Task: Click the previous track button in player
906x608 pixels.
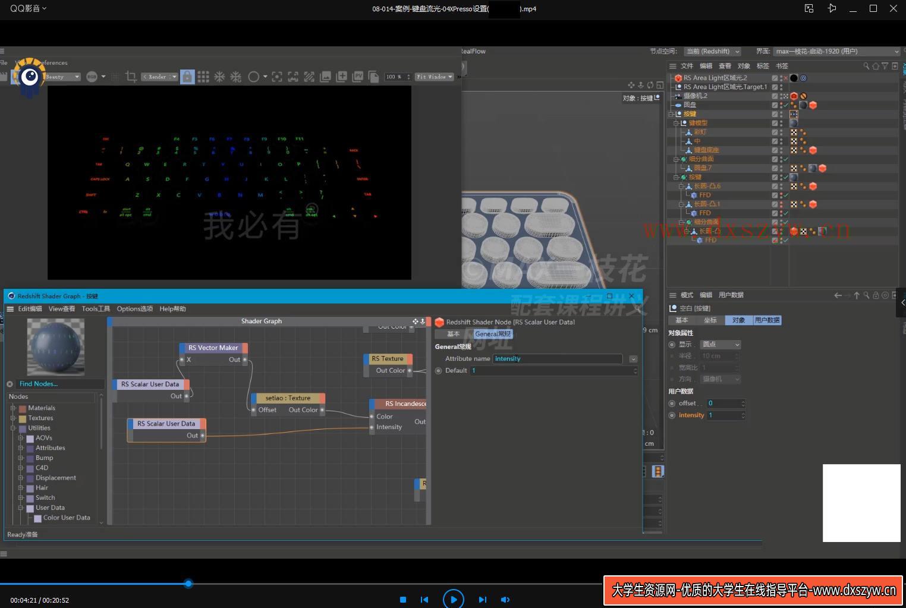Action: (x=424, y=600)
